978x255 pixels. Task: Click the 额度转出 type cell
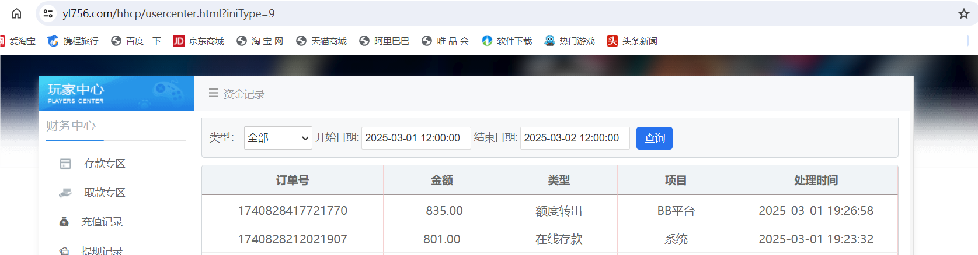(x=559, y=211)
